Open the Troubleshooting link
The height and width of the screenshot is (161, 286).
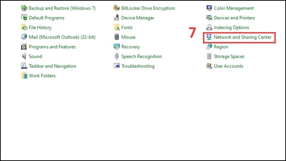(x=138, y=66)
